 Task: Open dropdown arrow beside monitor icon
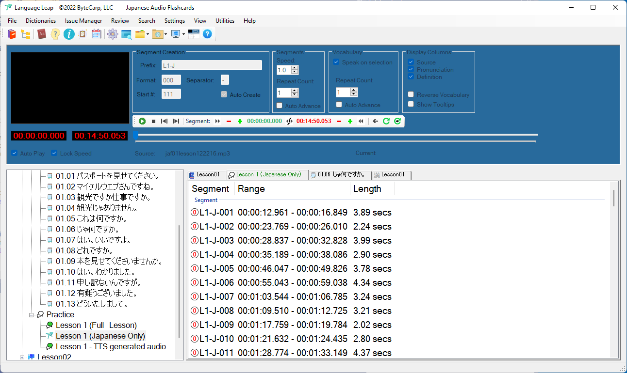click(183, 34)
